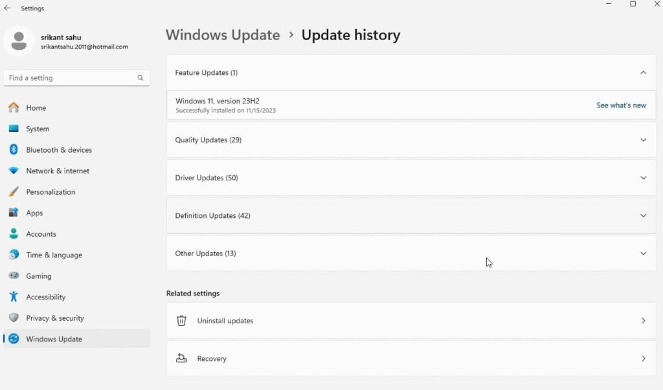Click the back arrow in Settings
This screenshot has width=663, height=390.
pos(7,8)
